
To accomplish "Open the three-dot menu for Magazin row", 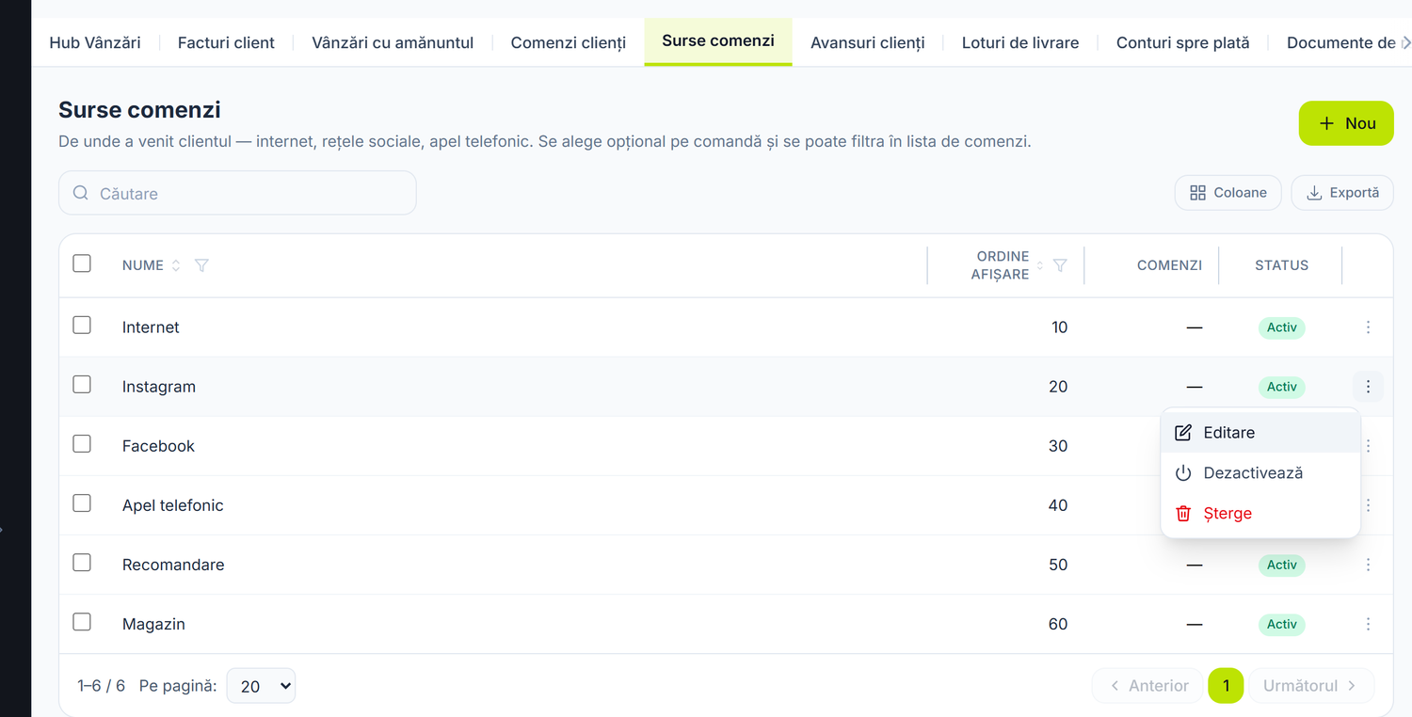I will pos(1368,624).
